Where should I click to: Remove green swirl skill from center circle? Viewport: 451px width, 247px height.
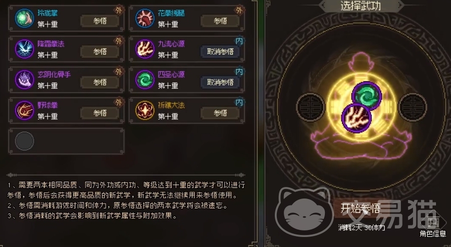tap(367, 96)
